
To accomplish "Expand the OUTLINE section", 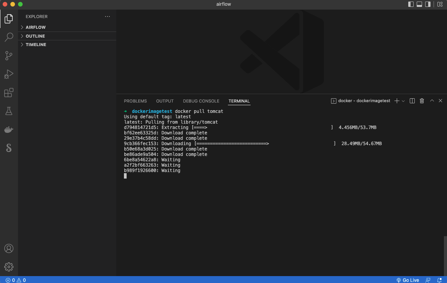I will tap(67, 36).
